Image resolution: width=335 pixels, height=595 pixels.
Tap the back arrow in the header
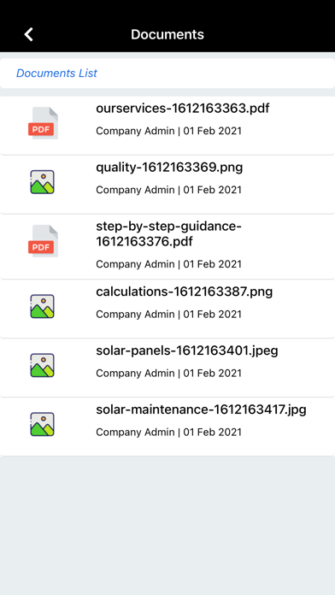[29, 34]
